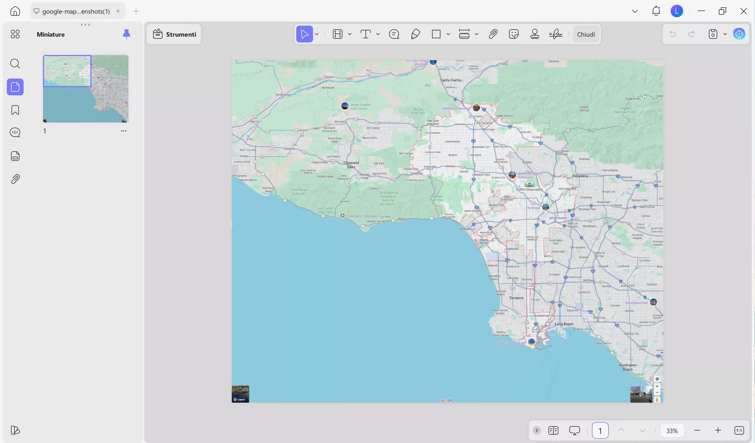
Task: Expand the text tool dropdown arrow
Action: click(x=378, y=34)
